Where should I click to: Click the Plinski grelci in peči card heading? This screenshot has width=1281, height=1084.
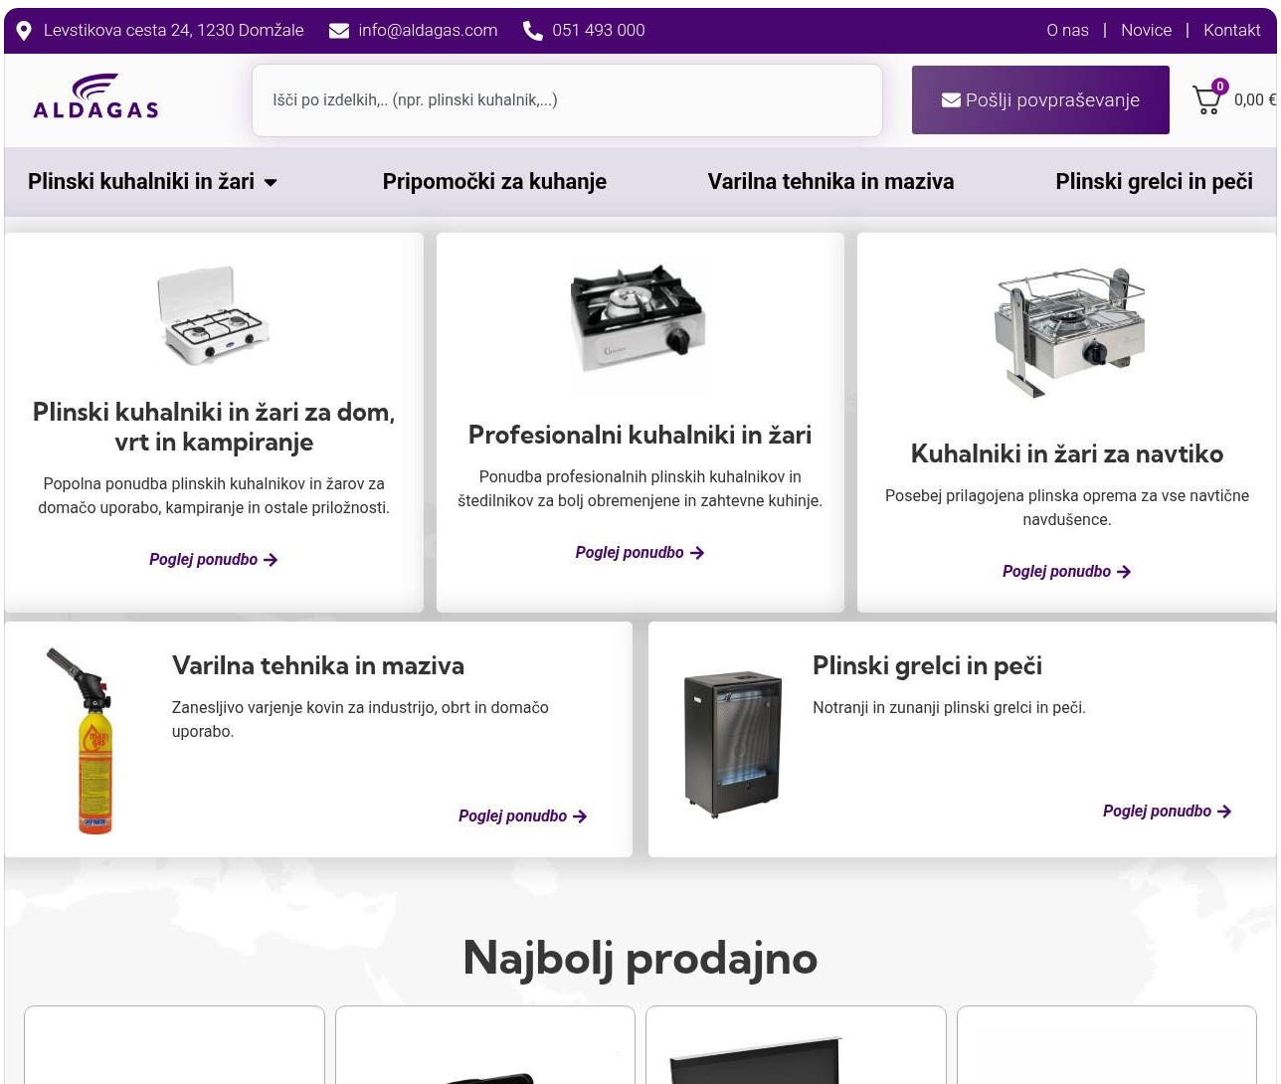(927, 665)
